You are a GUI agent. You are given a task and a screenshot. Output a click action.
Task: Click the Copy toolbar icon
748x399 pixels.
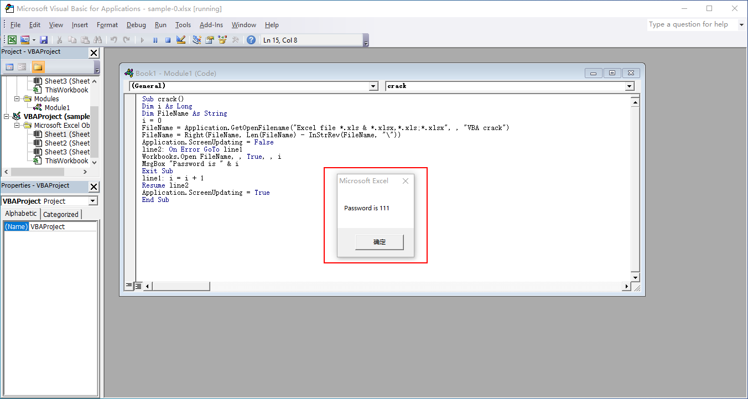click(x=72, y=40)
